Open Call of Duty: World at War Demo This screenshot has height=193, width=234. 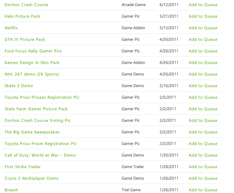[40, 155]
